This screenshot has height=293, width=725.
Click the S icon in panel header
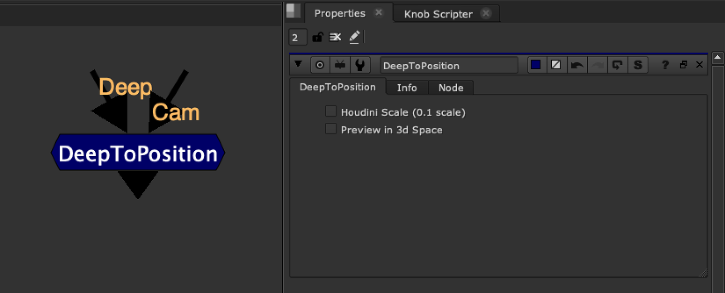pyautogui.click(x=638, y=65)
